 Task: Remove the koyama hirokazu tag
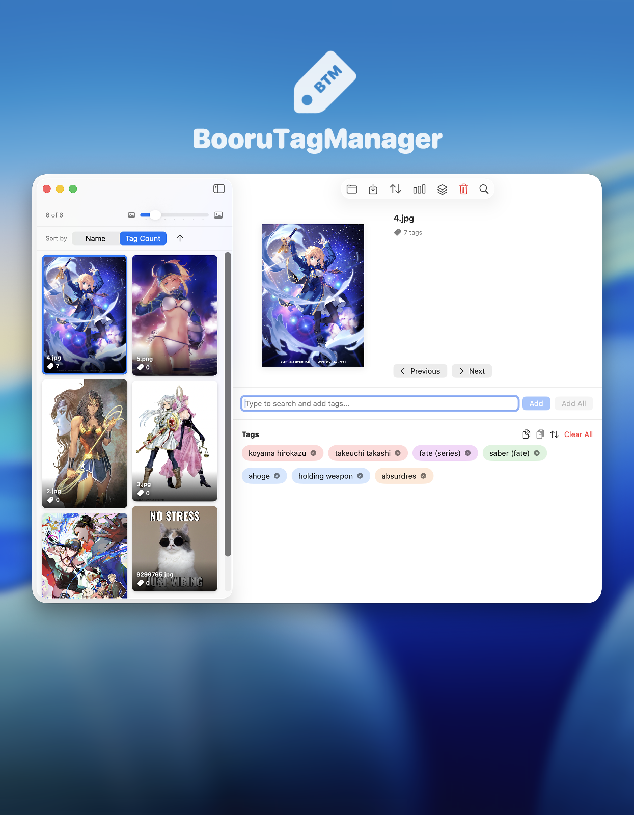[x=313, y=453]
